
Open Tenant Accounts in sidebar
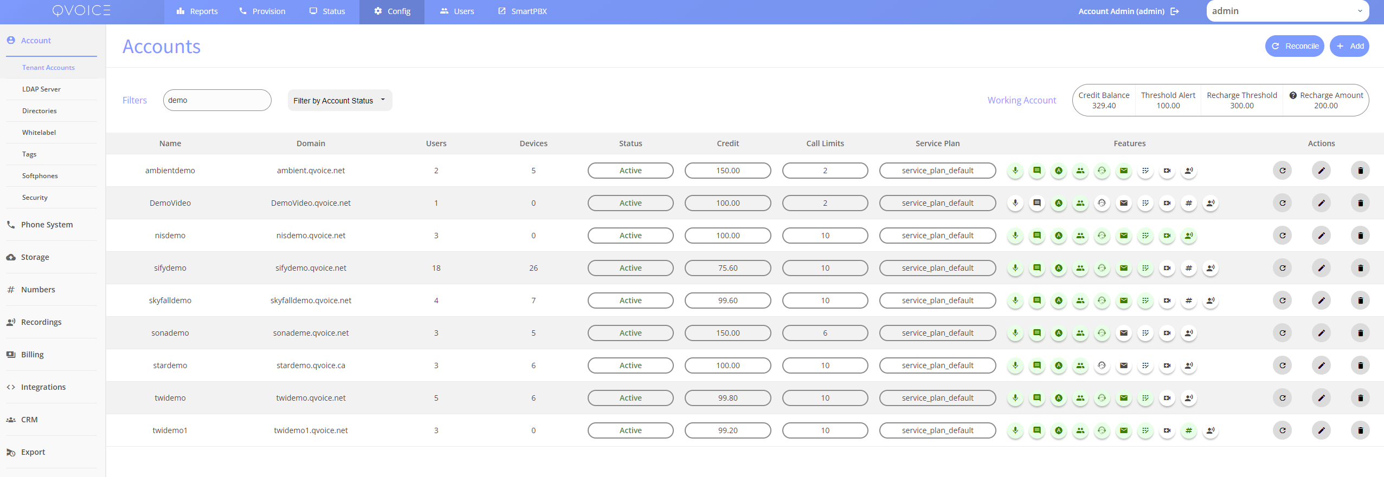tap(48, 68)
